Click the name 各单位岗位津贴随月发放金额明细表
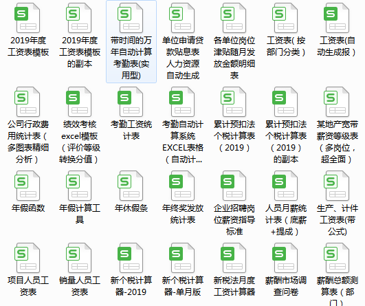Image resolution: width=365 pixels, height=306 pixels. point(234,58)
